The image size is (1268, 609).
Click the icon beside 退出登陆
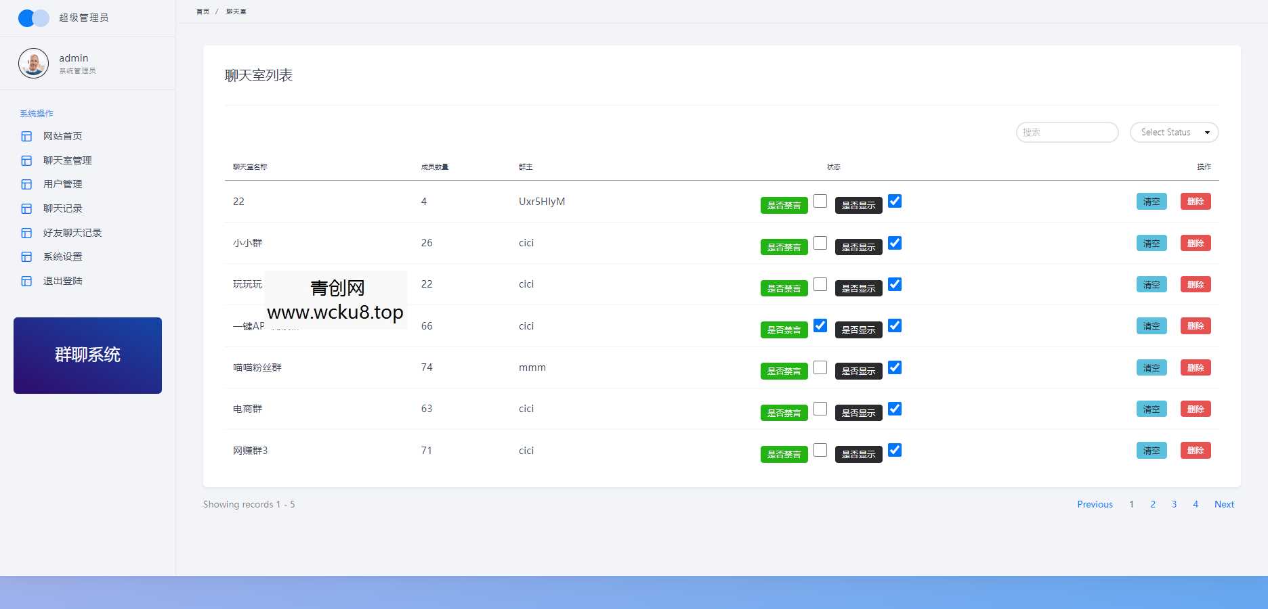click(26, 281)
